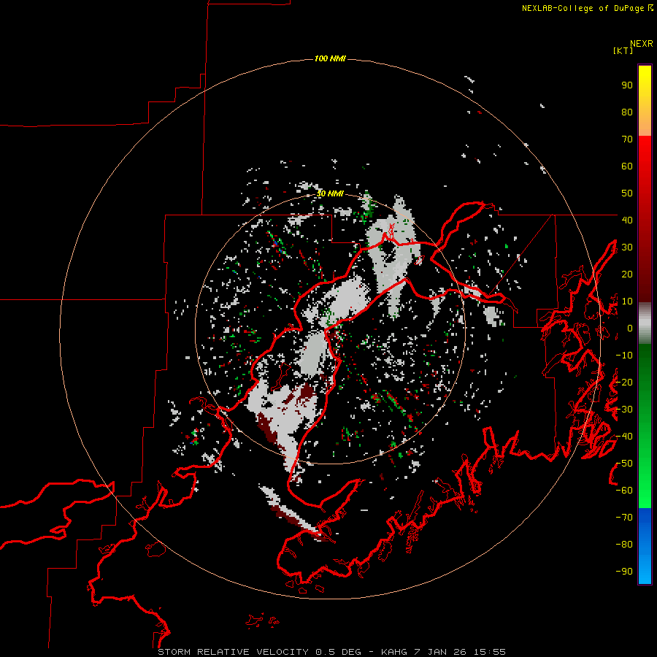Click the -60 value on the velocity scale
657x657 pixels.
coord(624,491)
